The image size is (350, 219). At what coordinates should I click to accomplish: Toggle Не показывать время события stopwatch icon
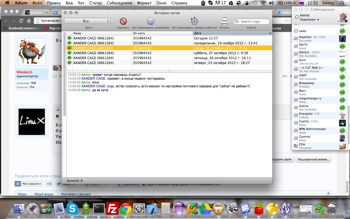[194, 21]
